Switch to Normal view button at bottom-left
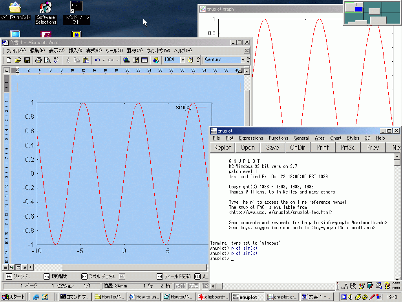 (5, 267)
